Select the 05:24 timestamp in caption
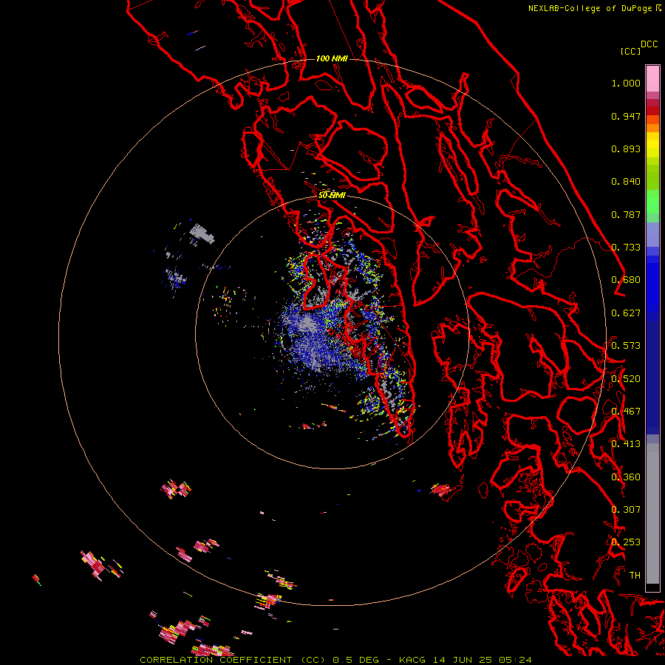 pyautogui.click(x=515, y=660)
